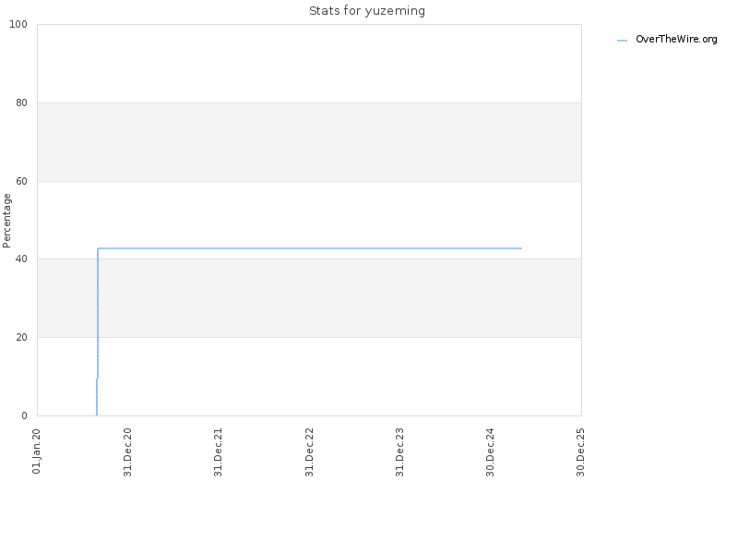Click the blue OverTheWire.org legend line marker
Screen dimensions: 738x554
[622, 41]
